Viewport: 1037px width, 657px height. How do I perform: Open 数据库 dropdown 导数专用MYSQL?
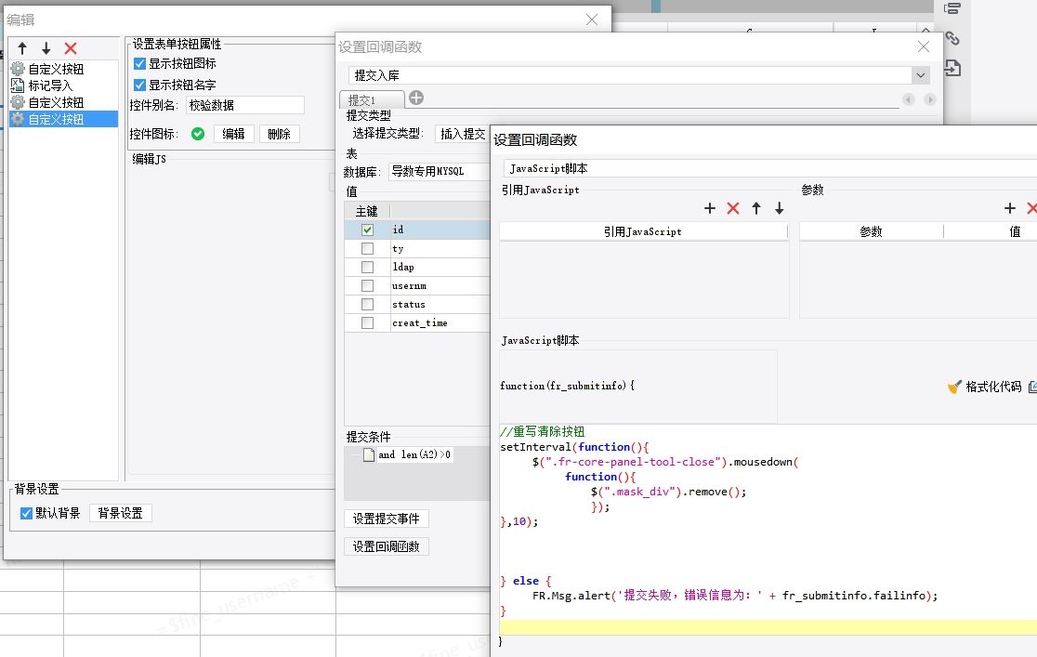439,171
